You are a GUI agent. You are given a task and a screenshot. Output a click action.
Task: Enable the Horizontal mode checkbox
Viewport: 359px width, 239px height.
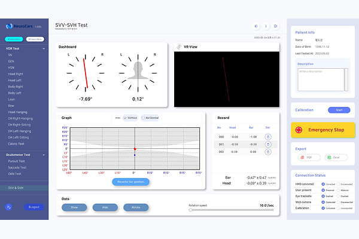144,118
